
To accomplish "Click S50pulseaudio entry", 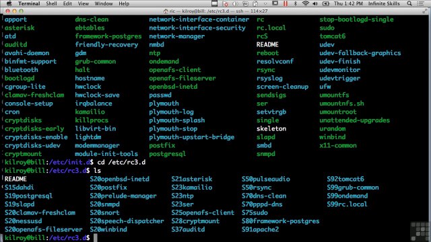I will (x=266, y=179).
